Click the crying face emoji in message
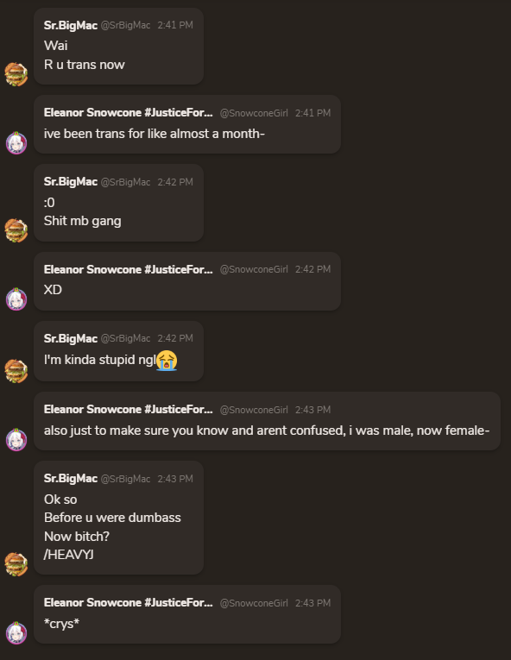The height and width of the screenshot is (660, 511). point(167,361)
